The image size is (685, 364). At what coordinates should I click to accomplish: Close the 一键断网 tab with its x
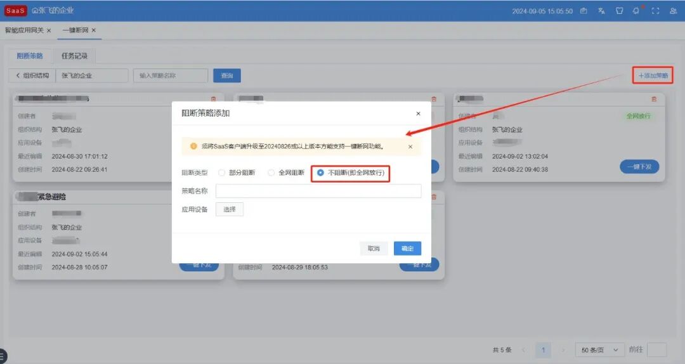tap(93, 30)
